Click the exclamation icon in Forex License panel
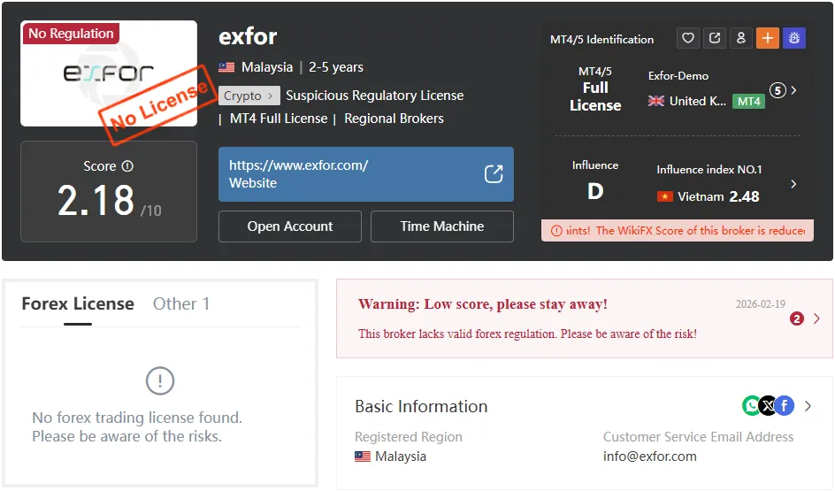835x491 pixels. (160, 380)
